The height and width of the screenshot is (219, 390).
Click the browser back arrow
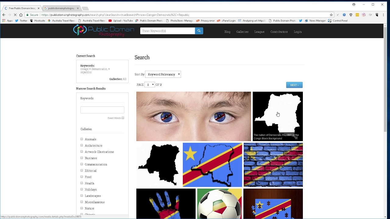pyautogui.click(x=4, y=15)
